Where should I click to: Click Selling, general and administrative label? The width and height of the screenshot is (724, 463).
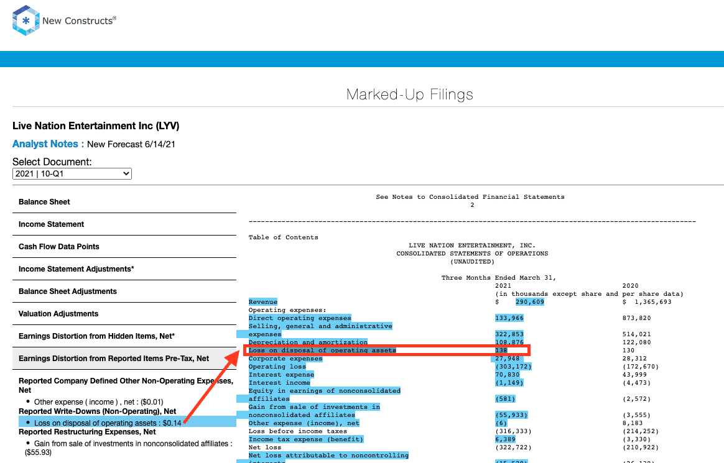pyautogui.click(x=320, y=326)
